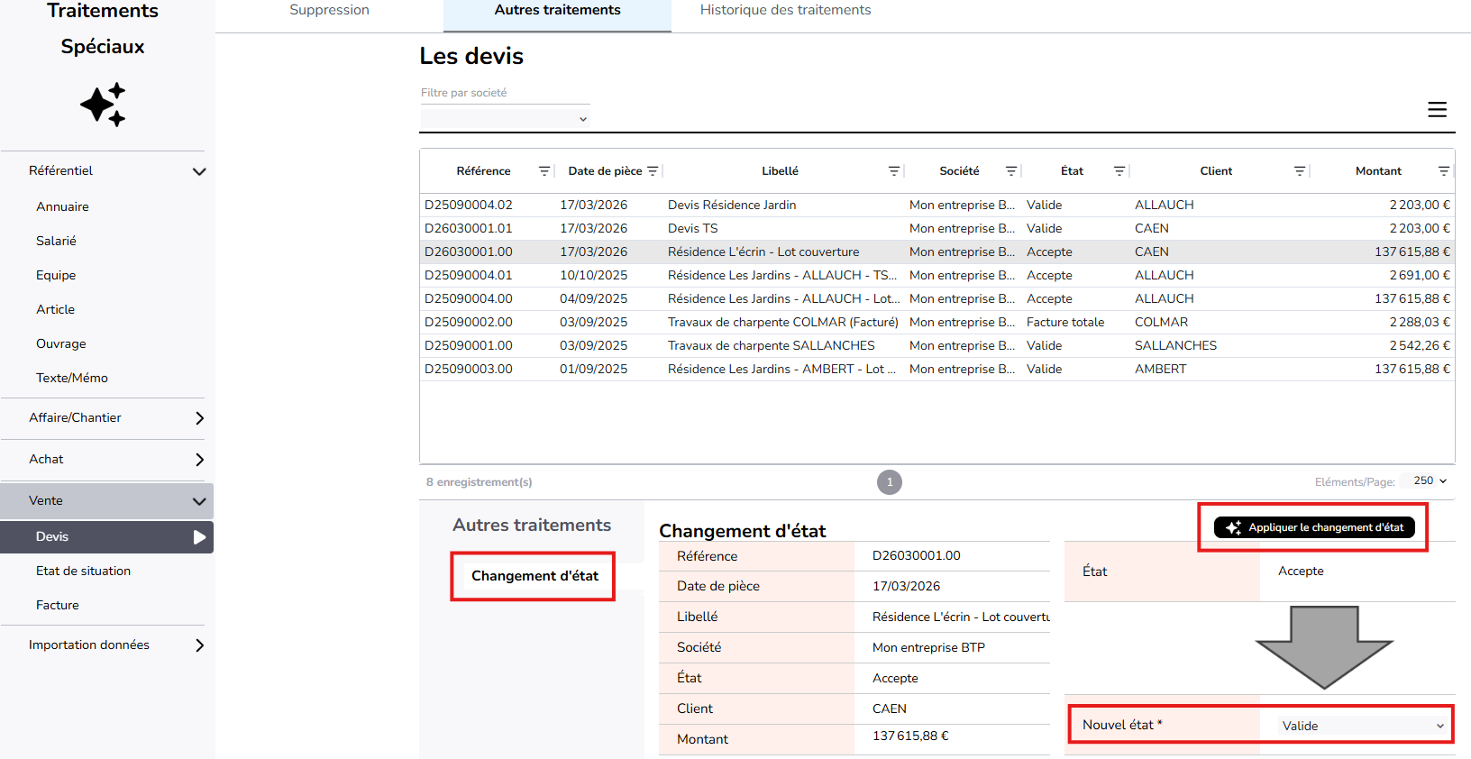Click the Référence column filter icon

coord(544,171)
